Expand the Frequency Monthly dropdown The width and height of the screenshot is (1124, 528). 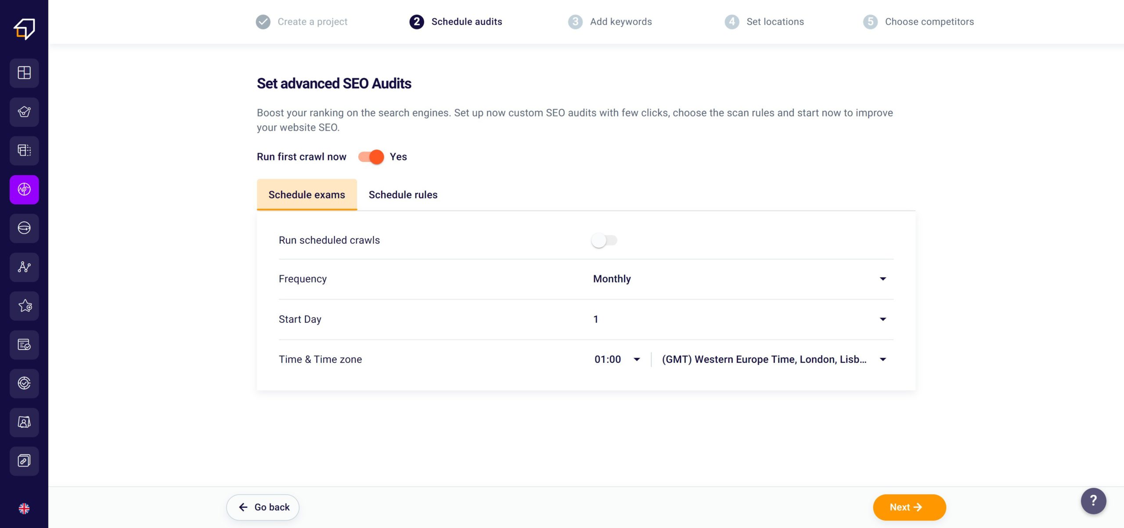coord(740,279)
